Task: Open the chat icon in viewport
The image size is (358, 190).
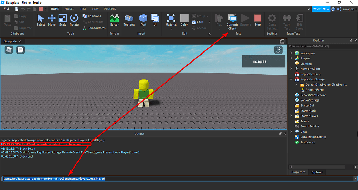Action: (20, 50)
